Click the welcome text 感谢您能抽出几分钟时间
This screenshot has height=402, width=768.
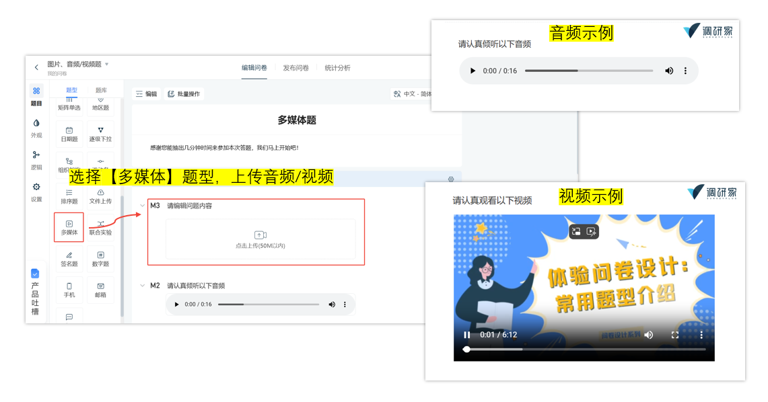(x=224, y=148)
